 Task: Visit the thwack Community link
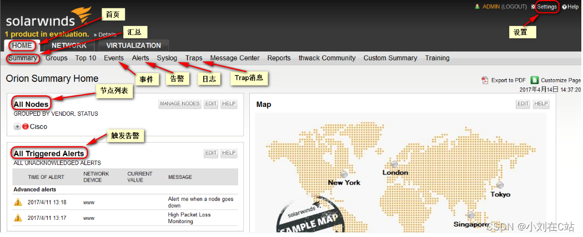tap(327, 58)
